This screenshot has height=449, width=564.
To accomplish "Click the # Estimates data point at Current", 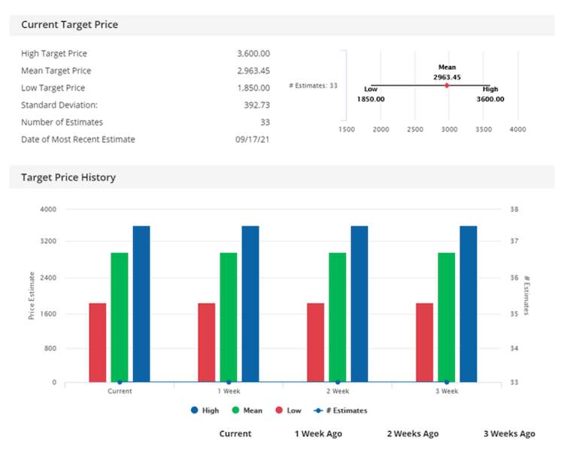I will click(120, 382).
